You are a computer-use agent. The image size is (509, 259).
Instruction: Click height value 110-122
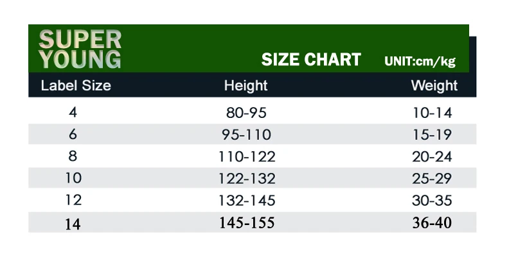click(x=247, y=156)
